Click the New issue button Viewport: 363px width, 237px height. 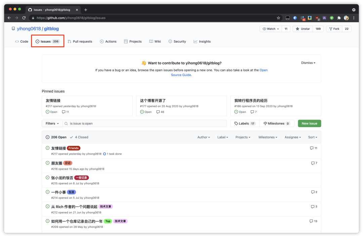(309, 123)
